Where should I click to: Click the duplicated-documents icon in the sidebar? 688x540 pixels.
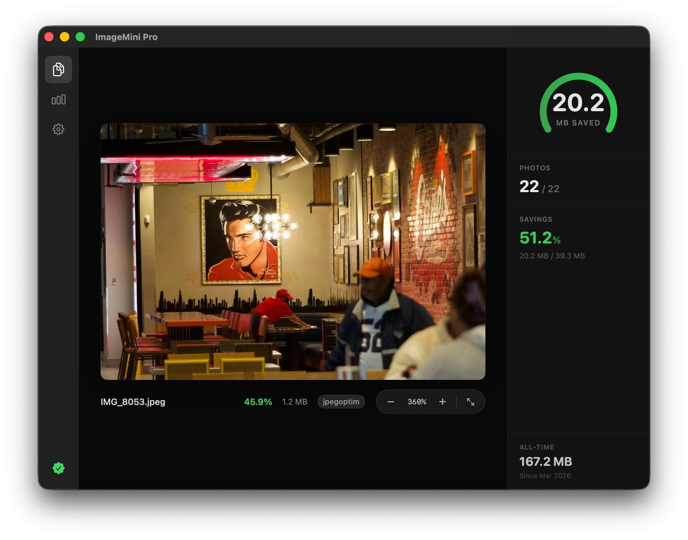(58, 70)
